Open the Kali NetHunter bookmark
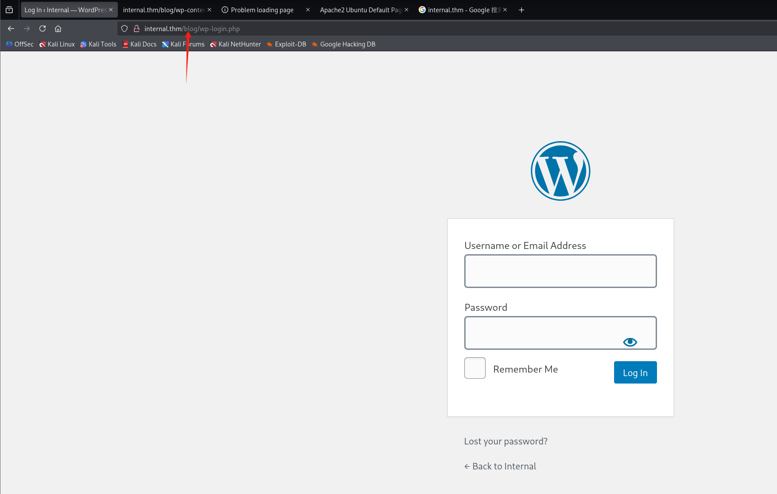Screen dimensions: 777x494 pos(235,44)
